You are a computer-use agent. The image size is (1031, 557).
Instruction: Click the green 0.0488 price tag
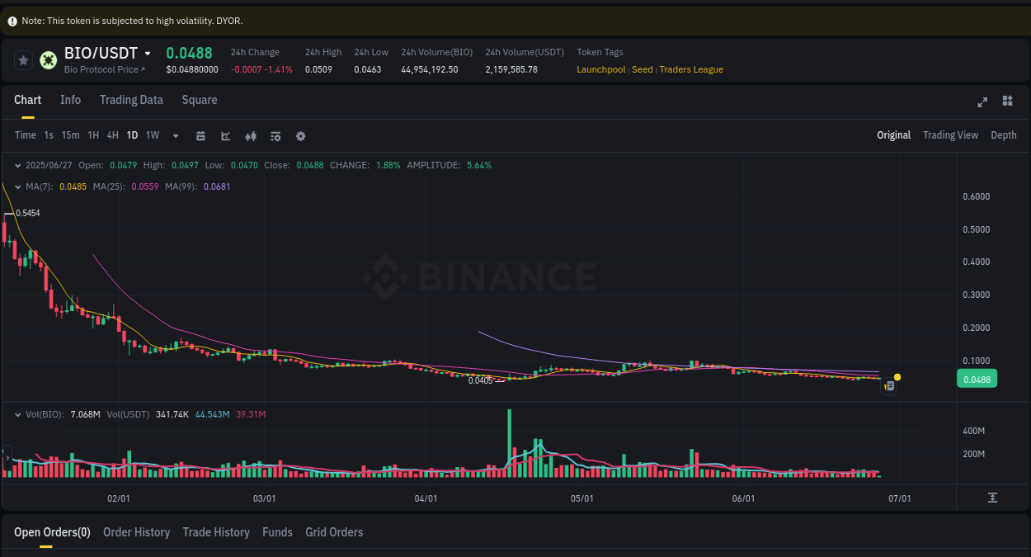click(x=977, y=378)
